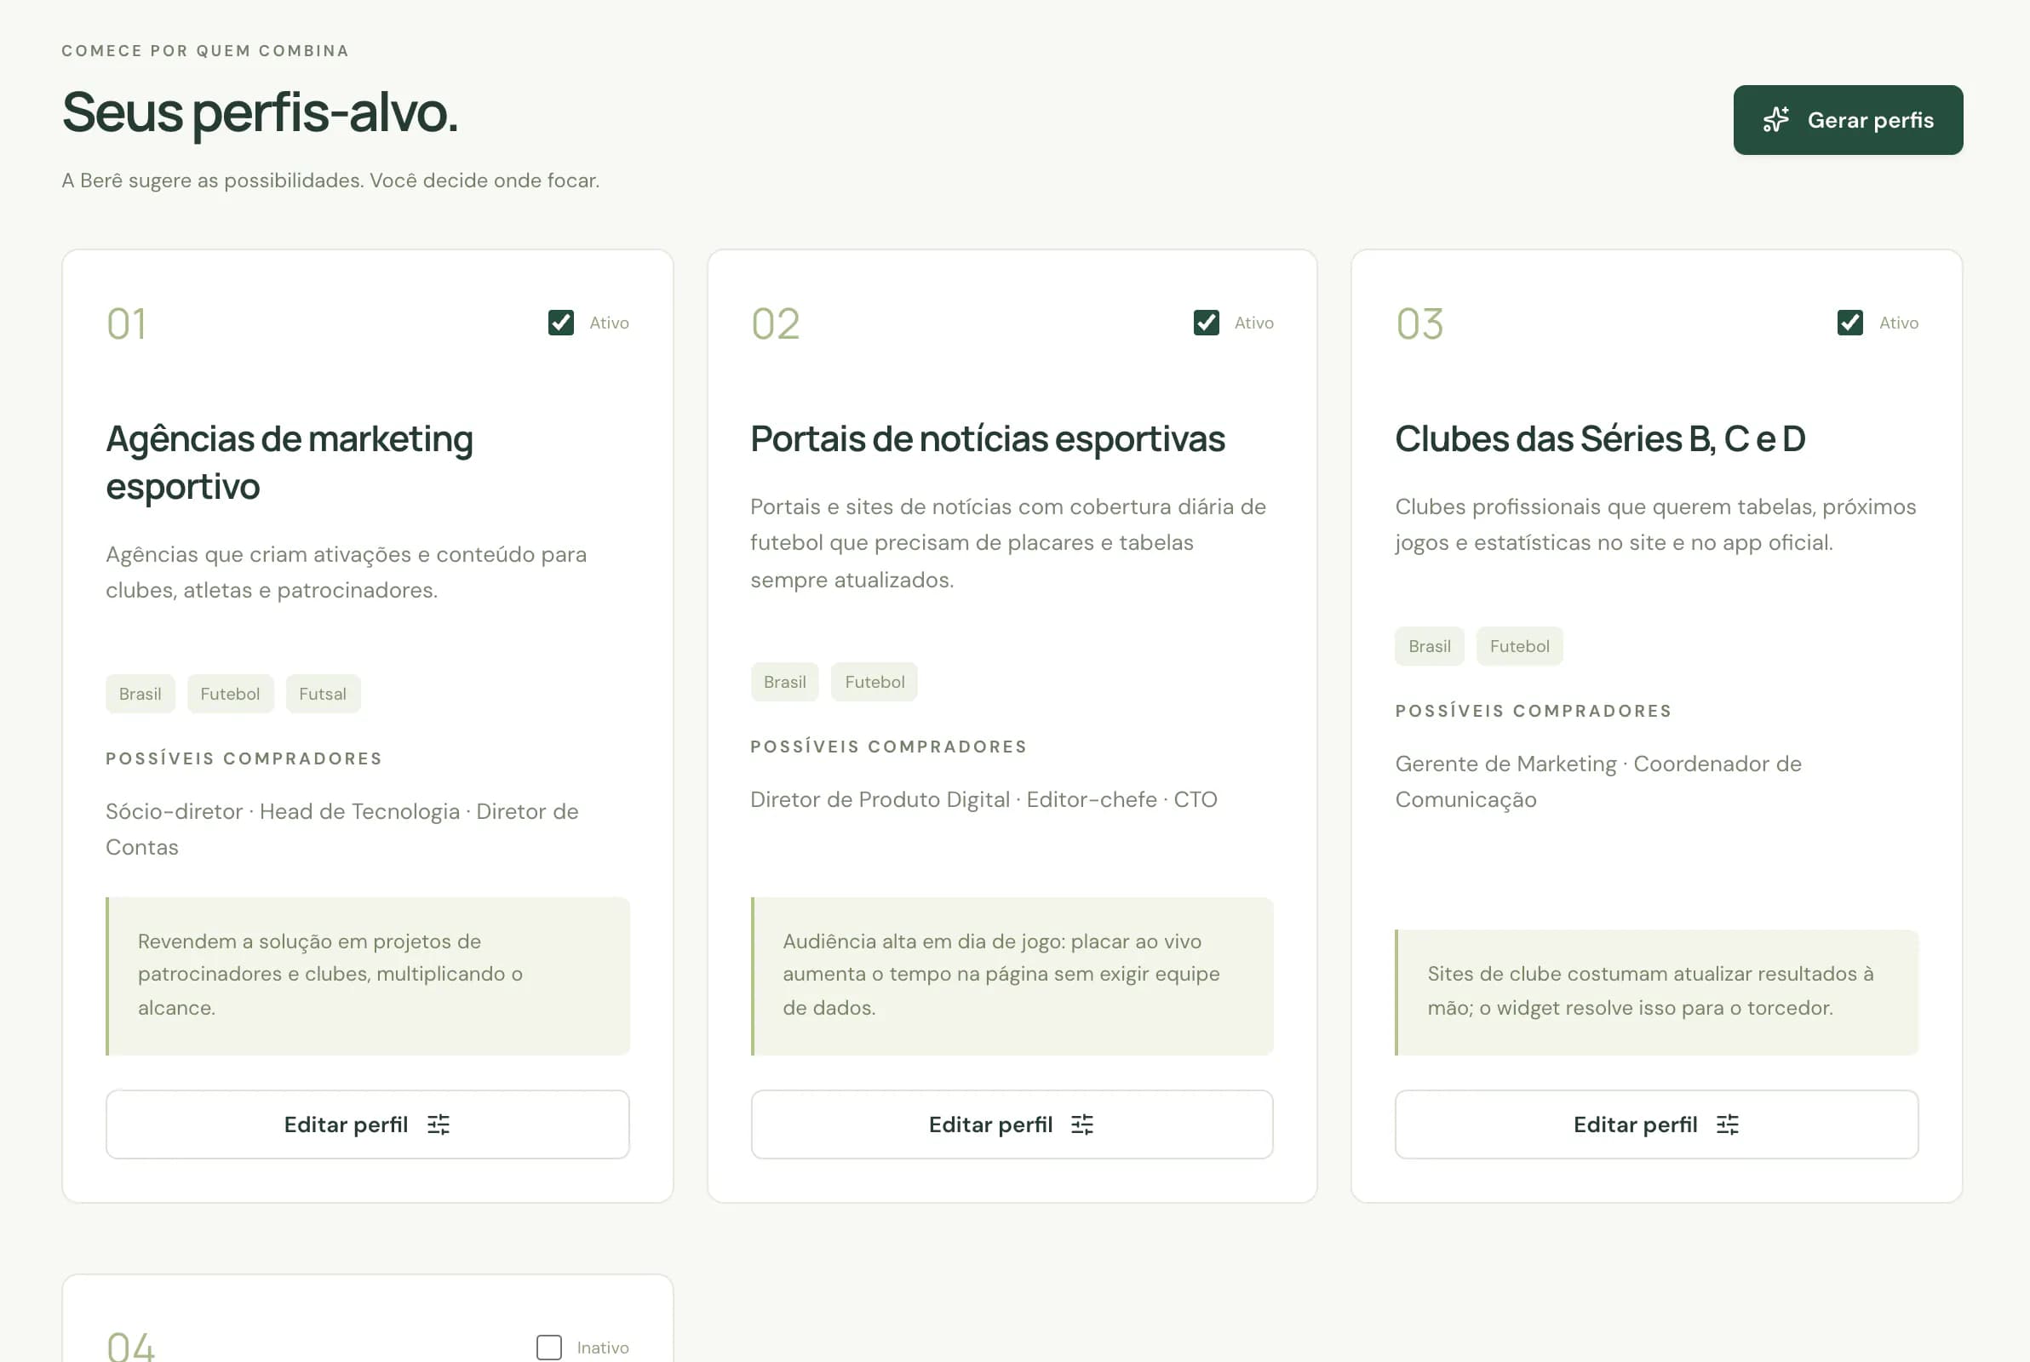Click the Seus perfis-alvo heading
This screenshot has height=1362, width=2030.
click(260, 113)
